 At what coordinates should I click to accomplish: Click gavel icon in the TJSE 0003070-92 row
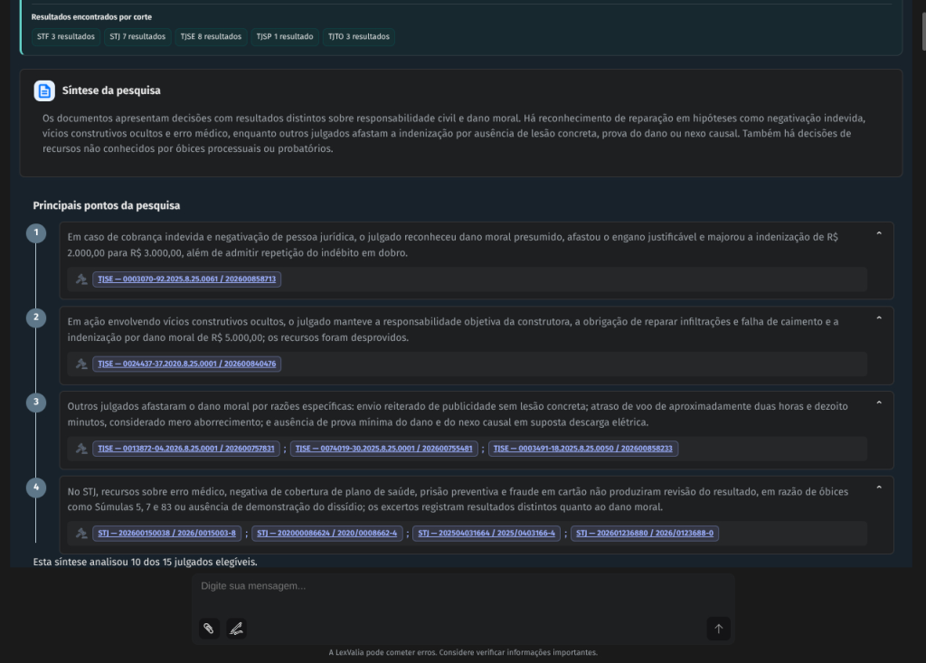coord(81,279)
